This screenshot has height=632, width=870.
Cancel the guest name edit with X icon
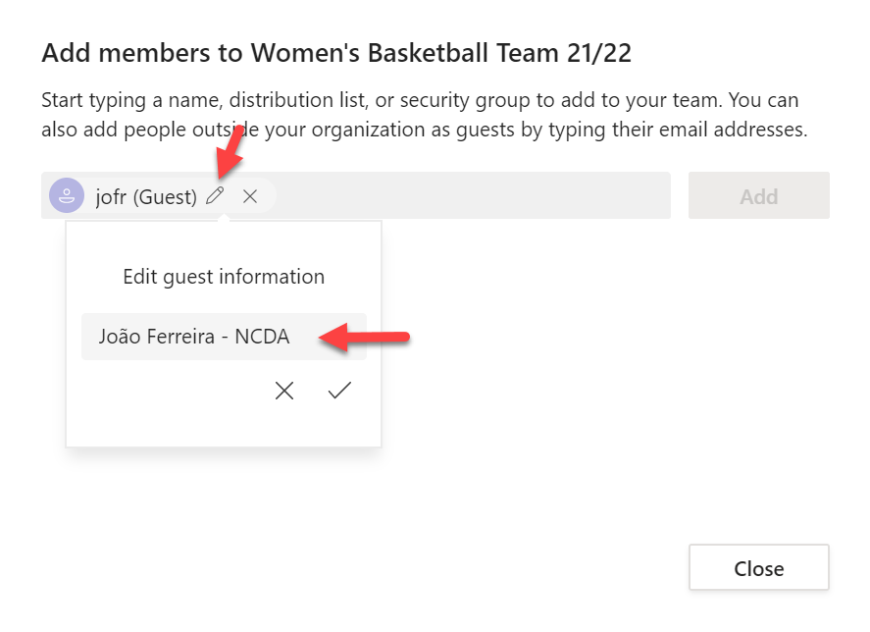tap(284, 391)
